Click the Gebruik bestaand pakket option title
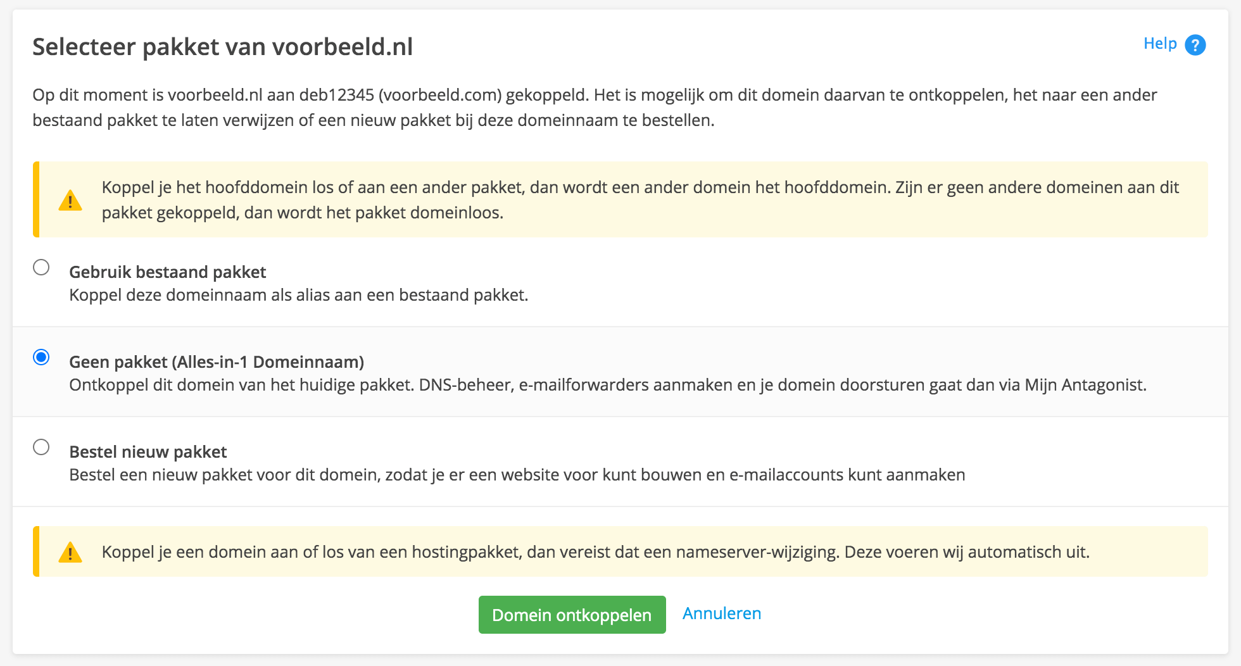 167,272
